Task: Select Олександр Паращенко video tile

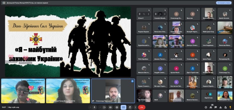Action: tap(113, 91)
